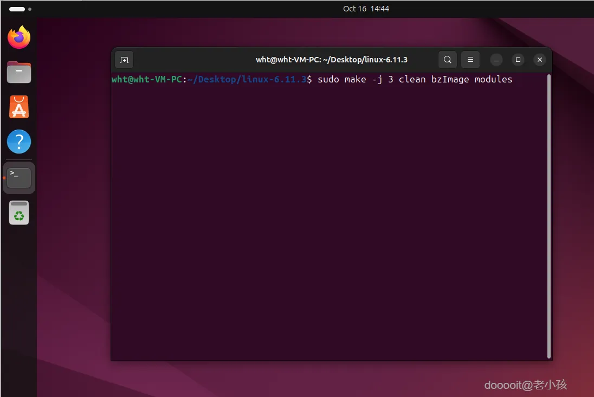Open the Files manager in dock
Image resolution: width=594 pixels, height=397 pixels.
coord(19,72)
